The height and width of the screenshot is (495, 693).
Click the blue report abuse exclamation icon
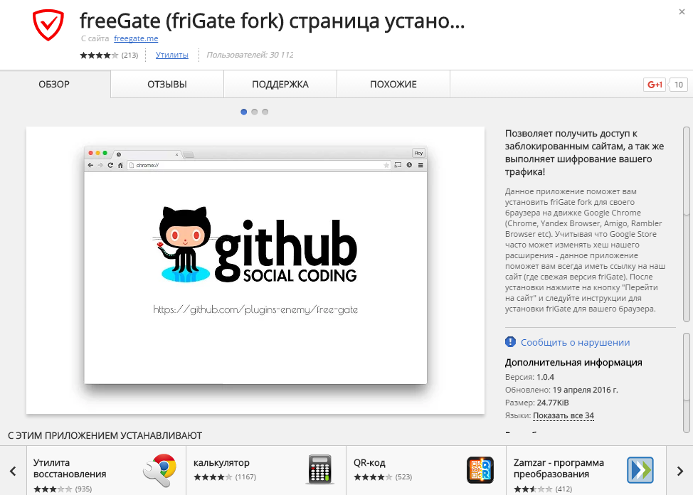[510, 341]
